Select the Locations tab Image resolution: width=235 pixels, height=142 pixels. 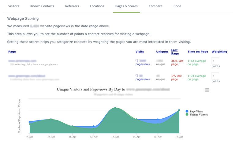(97, 6)
